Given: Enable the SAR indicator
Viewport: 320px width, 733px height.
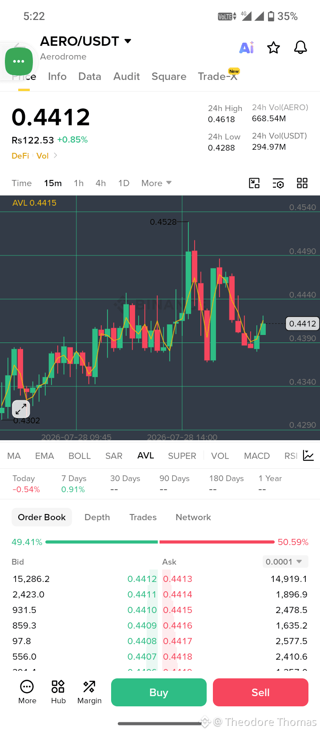Looking at the screenshot, I should click(114, 456).
